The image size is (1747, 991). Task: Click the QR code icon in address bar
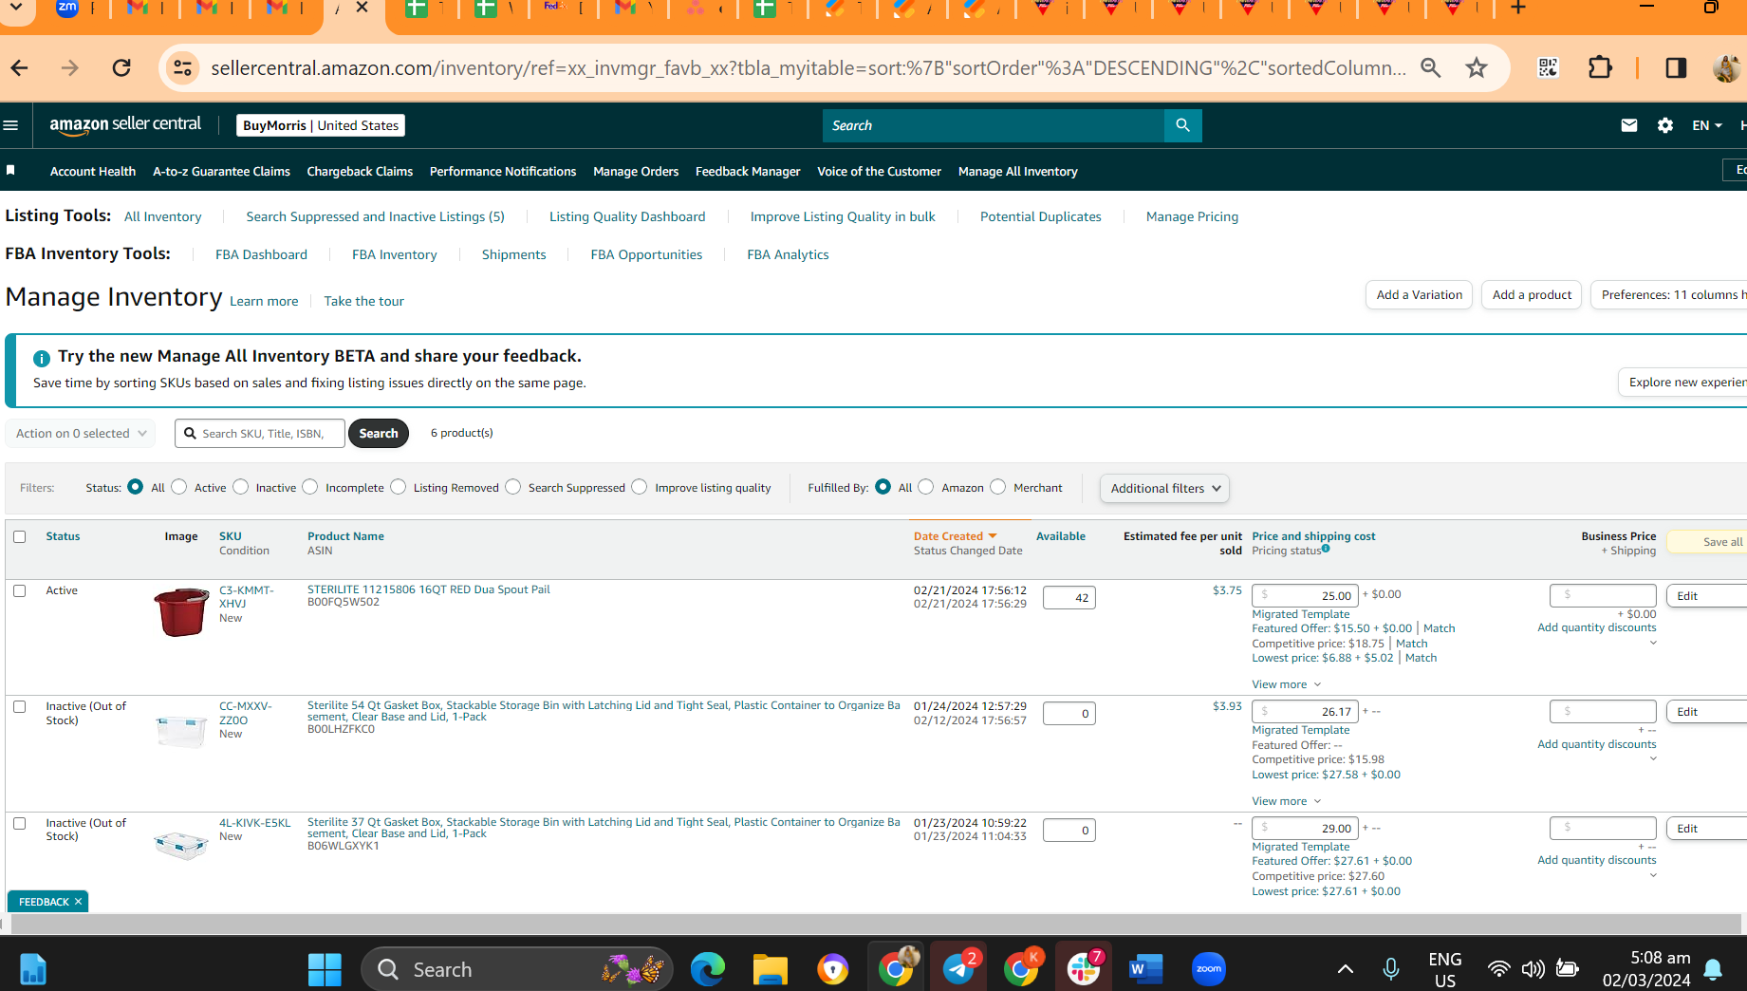pyautogui.click(x=1548, y=67)
